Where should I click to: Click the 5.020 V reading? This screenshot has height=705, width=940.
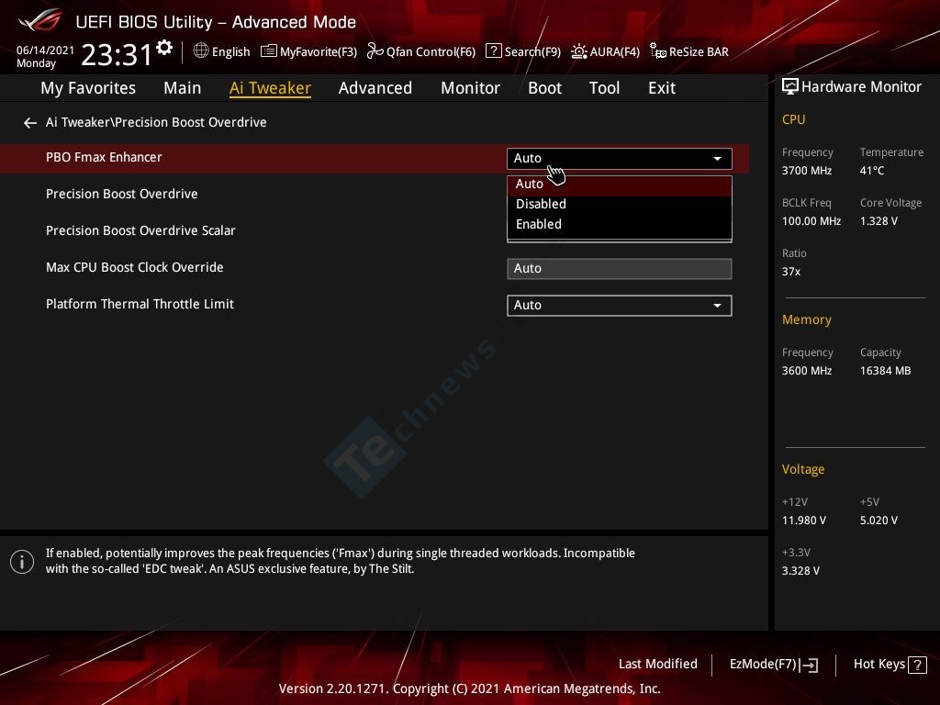pos(878,520)
